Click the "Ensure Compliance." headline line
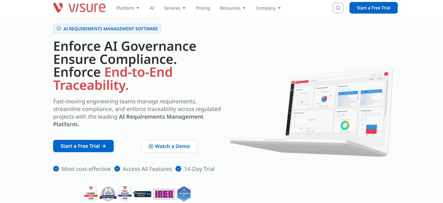The height and width of the screenshot is (203, 443). click(115, 59)
